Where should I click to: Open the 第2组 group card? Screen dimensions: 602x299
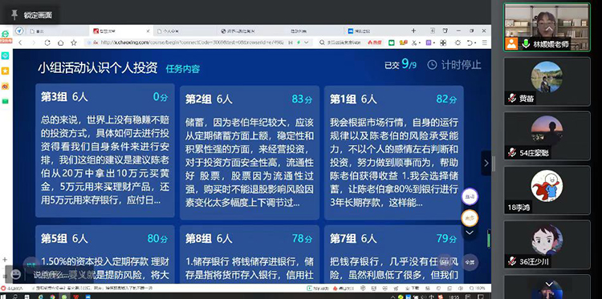point(250,152)
